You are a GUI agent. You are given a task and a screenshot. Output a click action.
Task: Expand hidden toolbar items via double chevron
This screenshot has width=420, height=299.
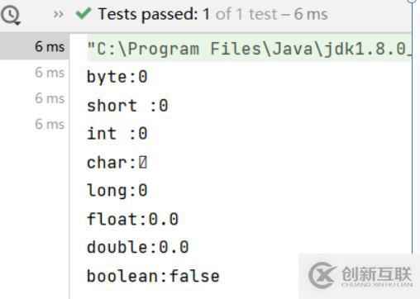pyautogui.click(x=58, y=14)
